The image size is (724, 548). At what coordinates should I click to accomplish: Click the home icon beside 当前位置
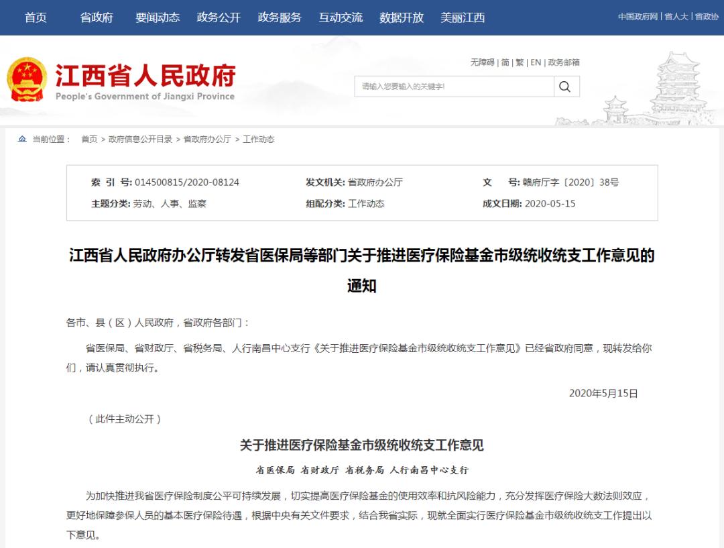tap(22, 139)
